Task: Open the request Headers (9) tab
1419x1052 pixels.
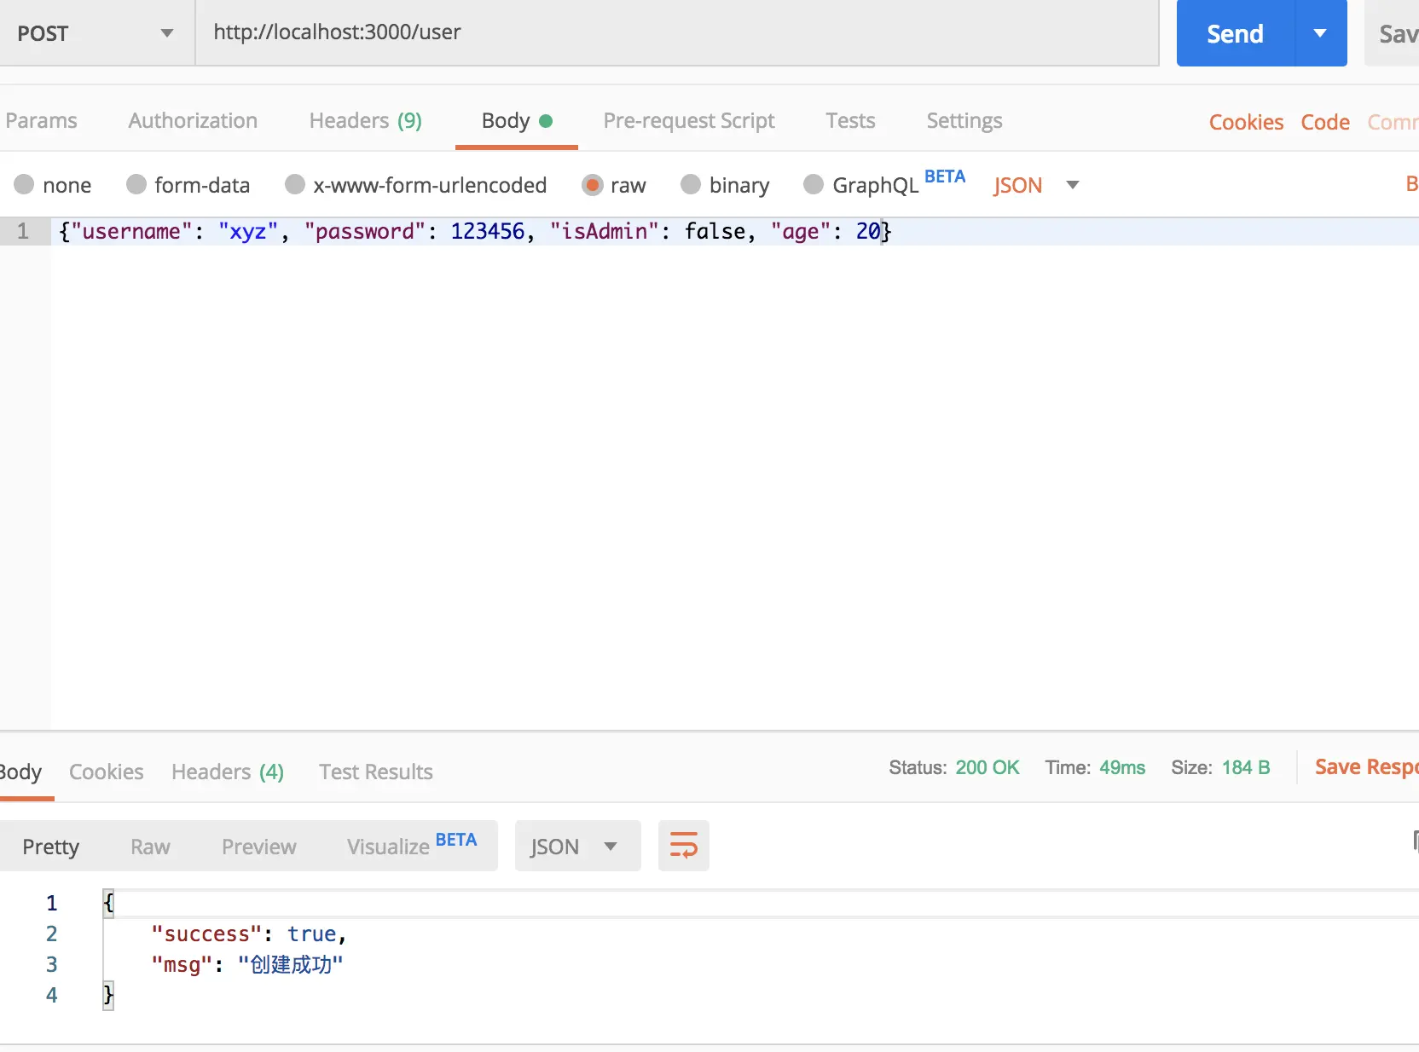Action: tap(366, 120)
